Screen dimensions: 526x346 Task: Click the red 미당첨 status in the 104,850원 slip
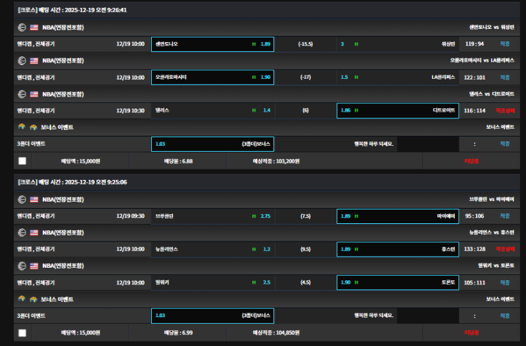pos(472,332)
